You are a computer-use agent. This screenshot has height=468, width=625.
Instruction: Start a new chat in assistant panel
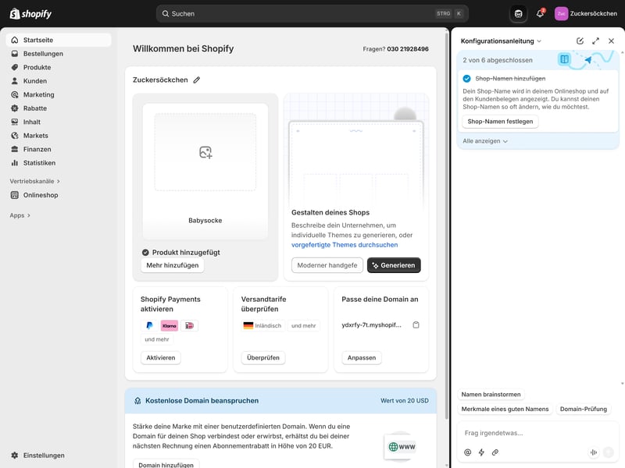coord(580,41)
